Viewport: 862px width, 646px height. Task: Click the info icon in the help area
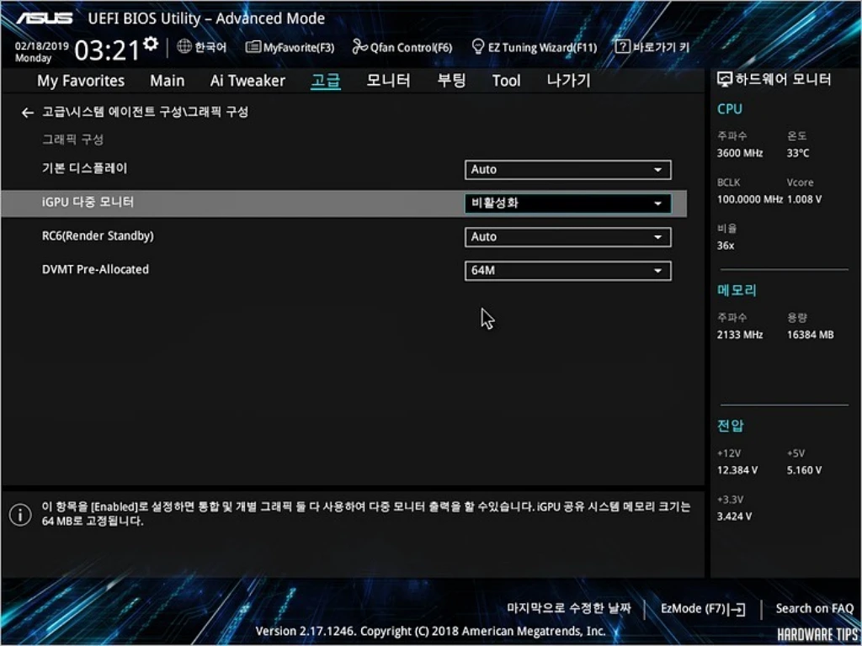click(x=19, y=514)
